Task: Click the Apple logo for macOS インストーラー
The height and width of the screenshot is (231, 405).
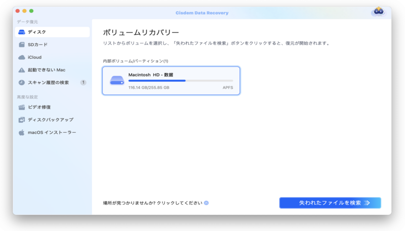Action: [x=22, y=133]
